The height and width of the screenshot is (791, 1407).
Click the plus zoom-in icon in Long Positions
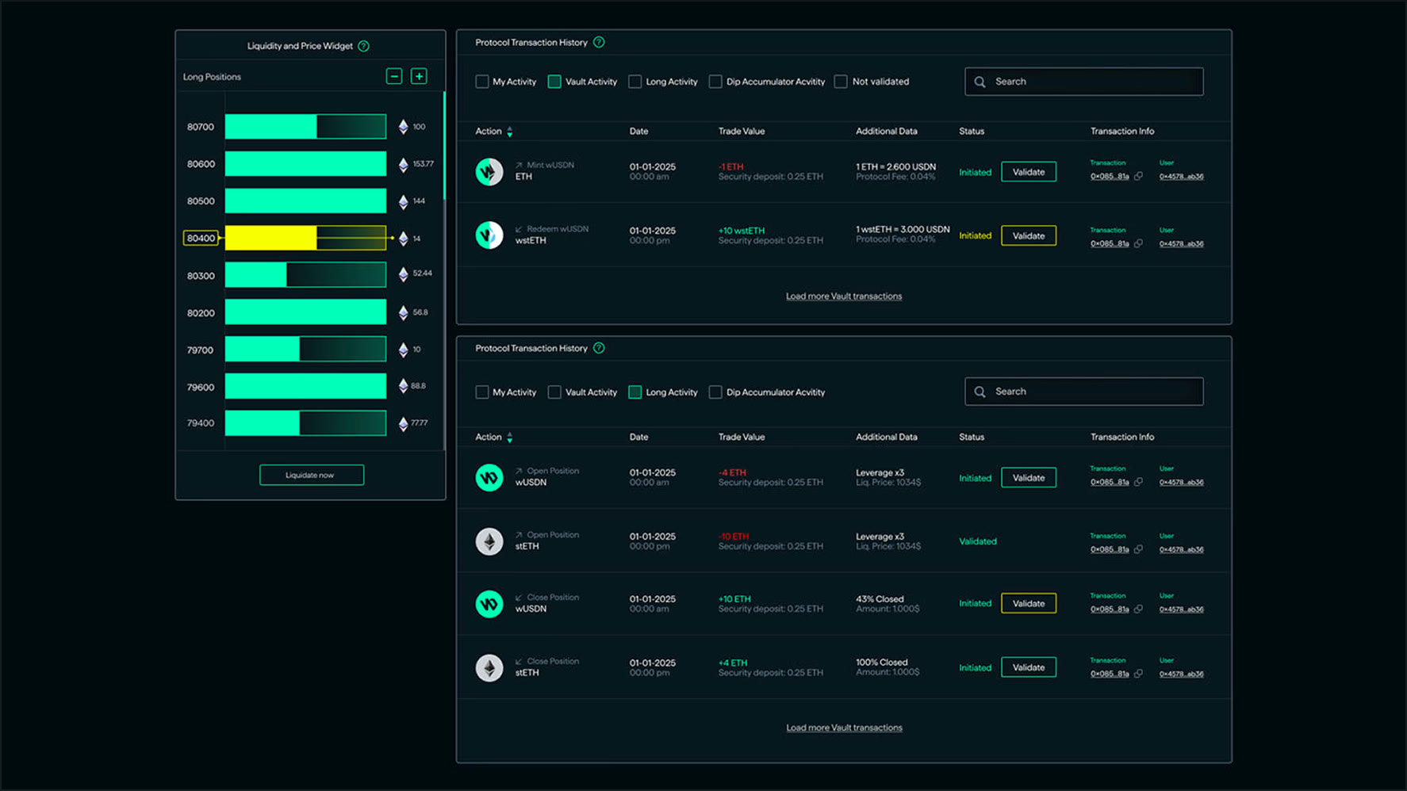coord(419,76)
